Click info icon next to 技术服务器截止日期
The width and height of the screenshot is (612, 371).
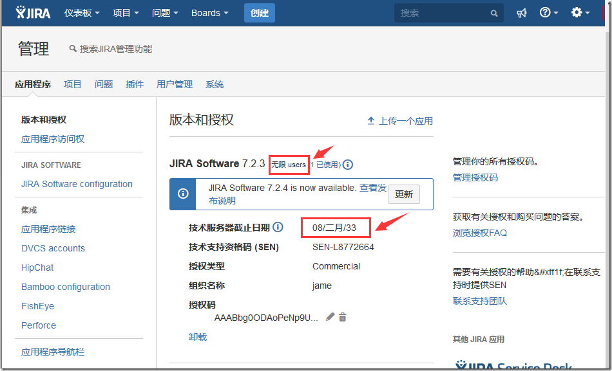tap(278, 227)
